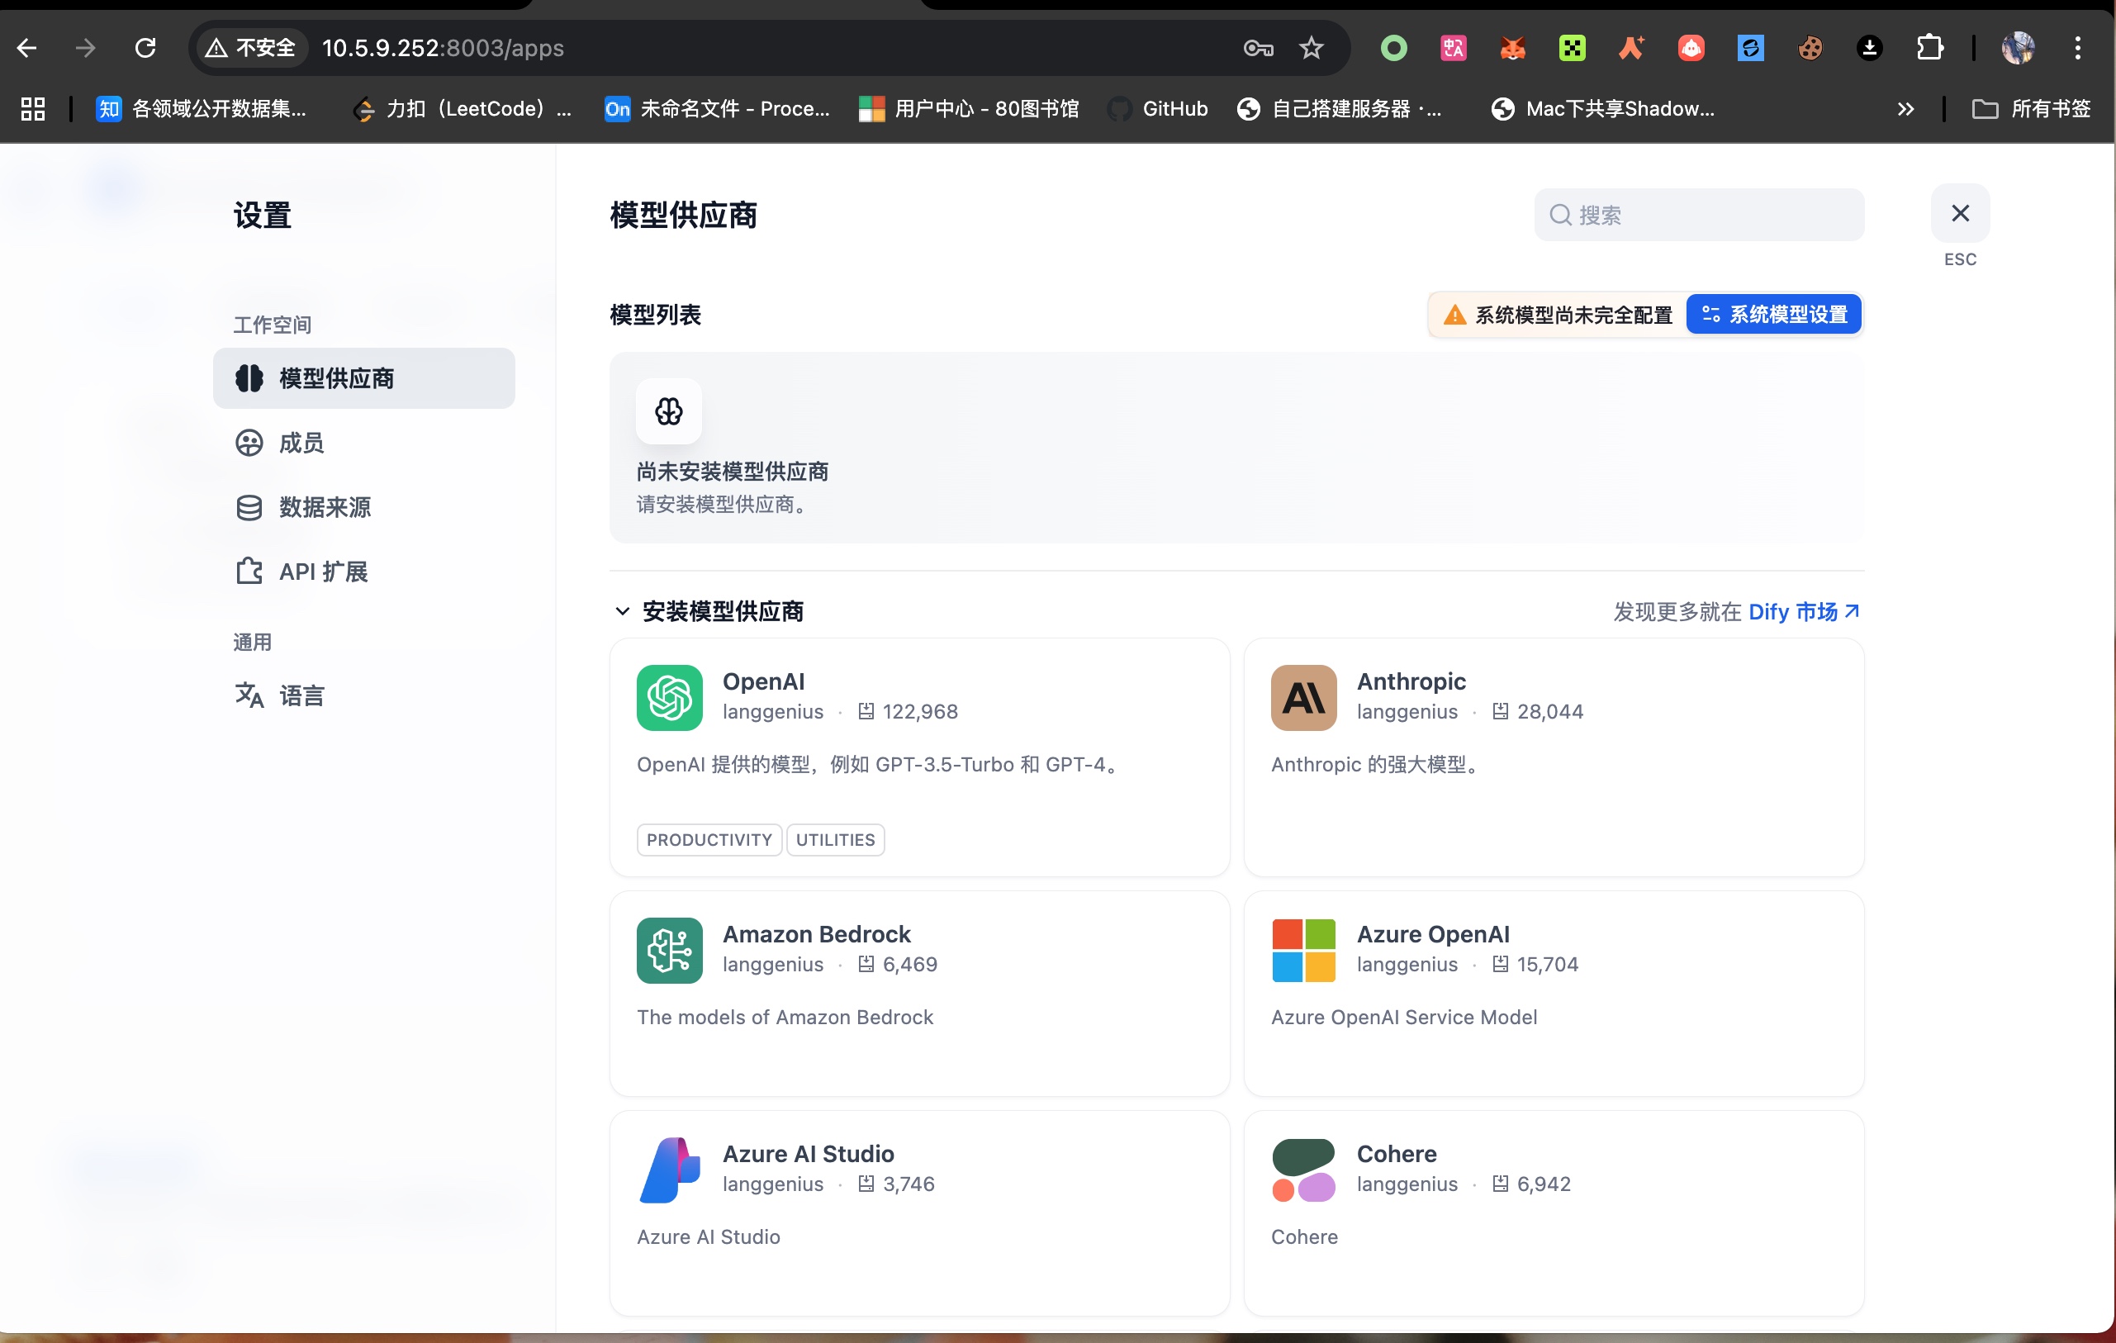Open the 用户中心 - 80图书馆 bookmark
Screen dimensions: 2116x1343
click(x=968, y=109)
